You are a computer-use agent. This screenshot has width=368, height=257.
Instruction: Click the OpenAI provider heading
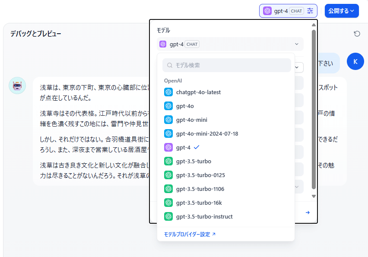[x=173, y=81]
